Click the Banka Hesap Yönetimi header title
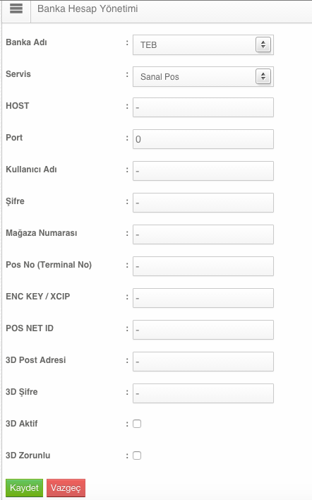This screenshot has height=500, width=312. [x=88, y=8]
